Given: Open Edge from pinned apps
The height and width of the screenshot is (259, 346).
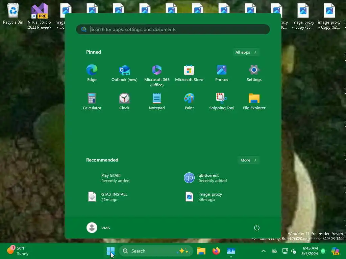Looking at the screenshot, I should click(92, 73).
